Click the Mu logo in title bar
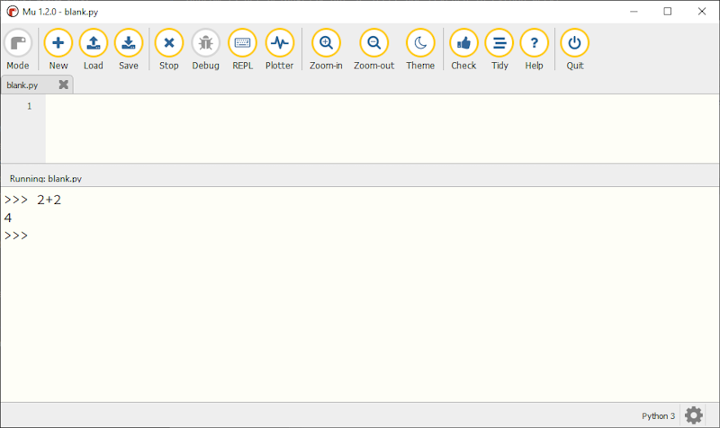Viewport: 720px width, 428px height. (x=13, y=12)
